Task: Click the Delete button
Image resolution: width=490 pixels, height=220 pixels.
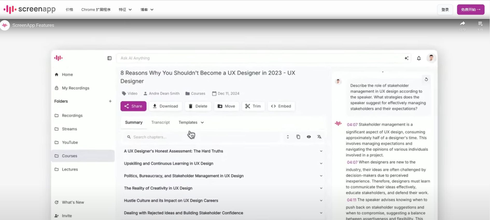Action: (x=198, y=106)
